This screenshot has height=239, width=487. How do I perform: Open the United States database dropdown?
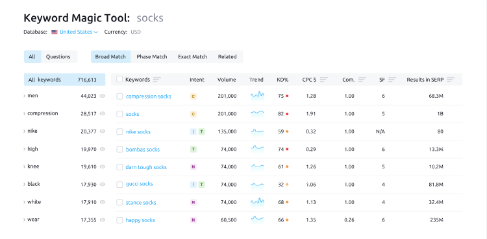point(79,32)
